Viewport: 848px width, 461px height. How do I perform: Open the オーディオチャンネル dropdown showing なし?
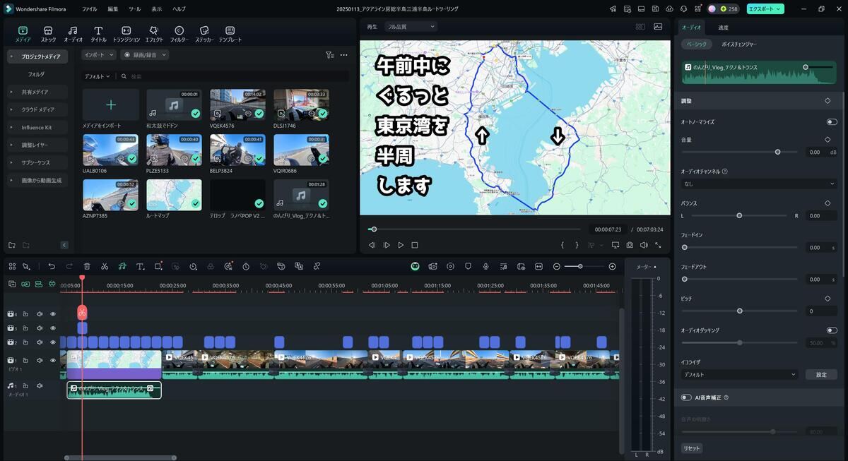pyautogui.click(x=759, y=184)
